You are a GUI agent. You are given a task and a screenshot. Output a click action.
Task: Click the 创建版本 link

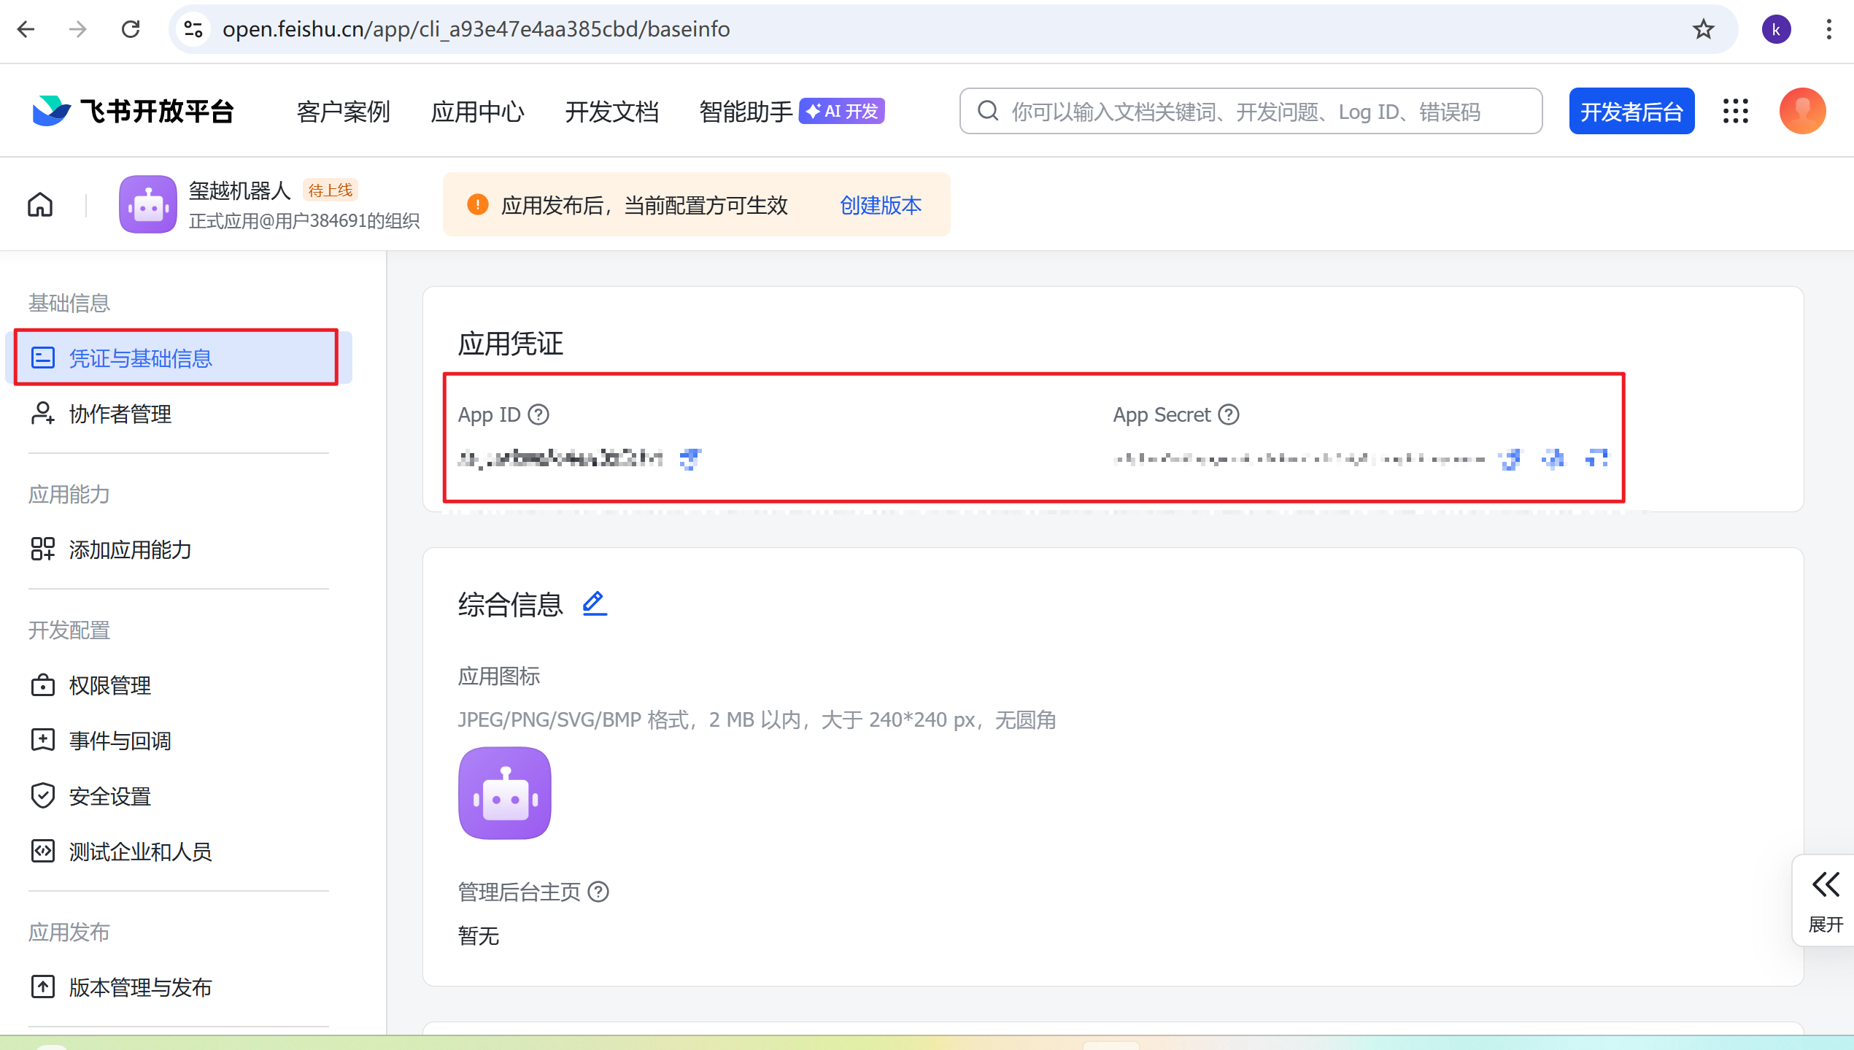(881, 205)
